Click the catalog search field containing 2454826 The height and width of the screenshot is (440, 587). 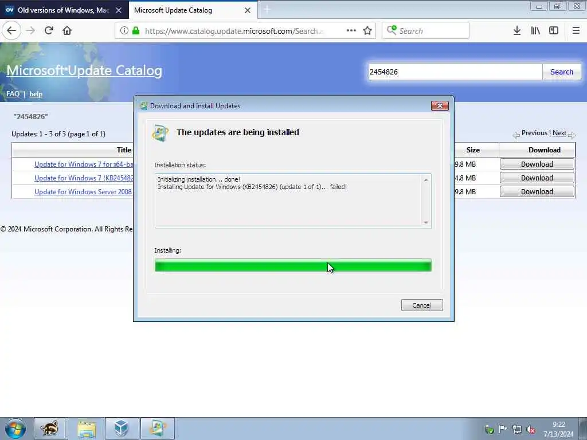pos(455,72)
